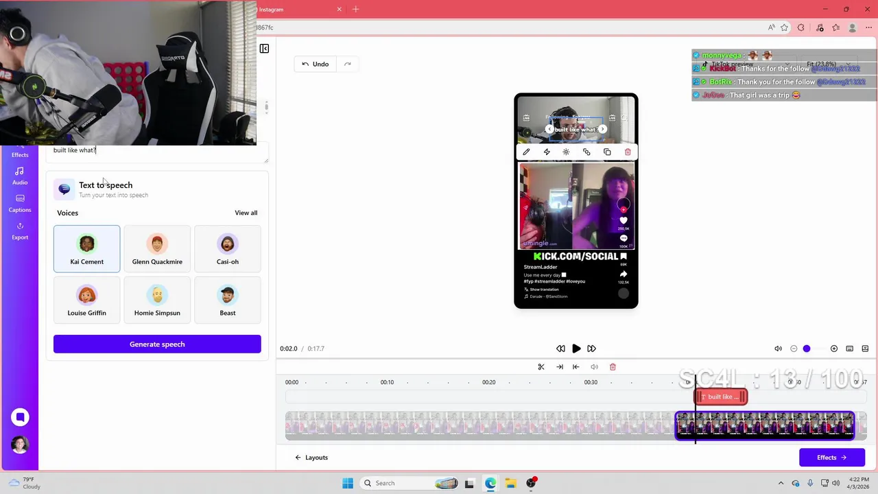
Task: Click the red trash icon on preview toolbar
Action: click(x=628, y=152)
